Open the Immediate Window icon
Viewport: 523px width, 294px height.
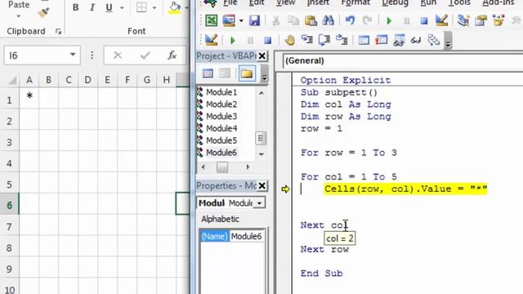382,40
